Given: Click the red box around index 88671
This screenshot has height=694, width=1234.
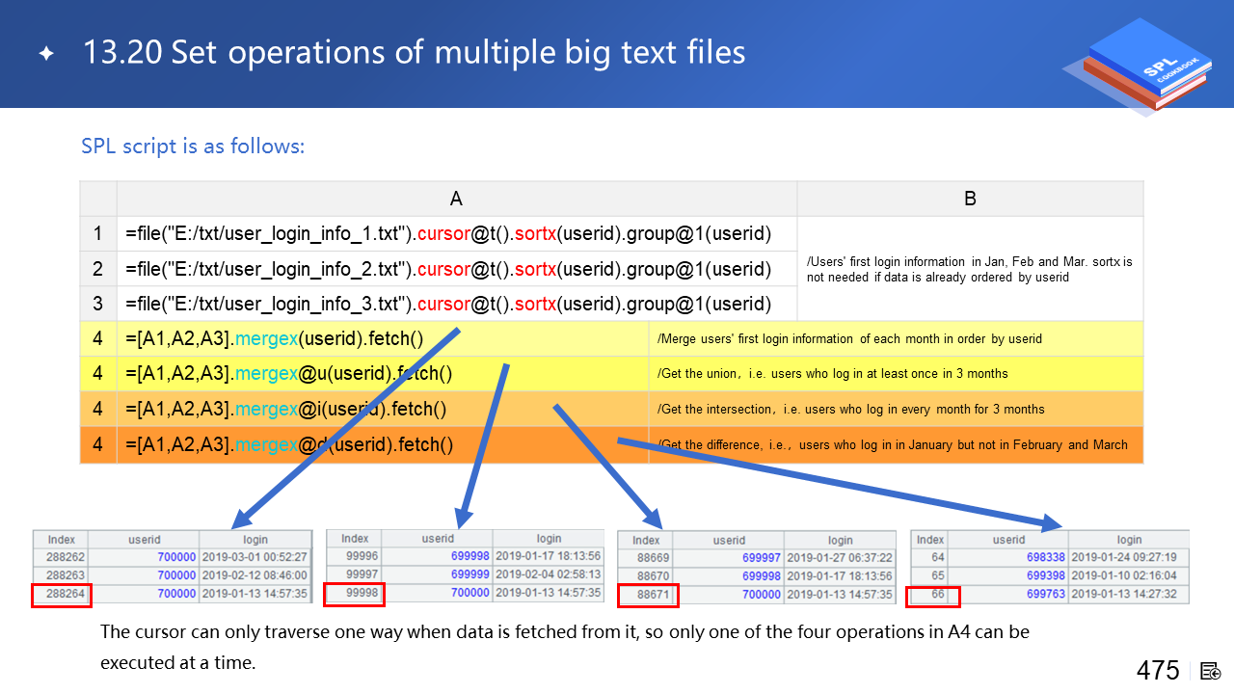Looking at the screenshot, I should click(648, 595).
